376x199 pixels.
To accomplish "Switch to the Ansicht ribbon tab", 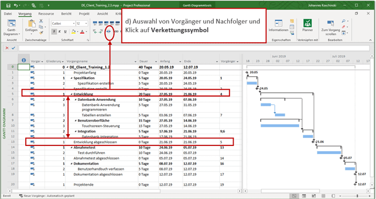I will (x=103, y=13).
